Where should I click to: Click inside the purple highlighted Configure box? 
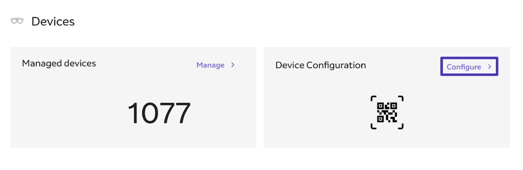coord(469,67)
